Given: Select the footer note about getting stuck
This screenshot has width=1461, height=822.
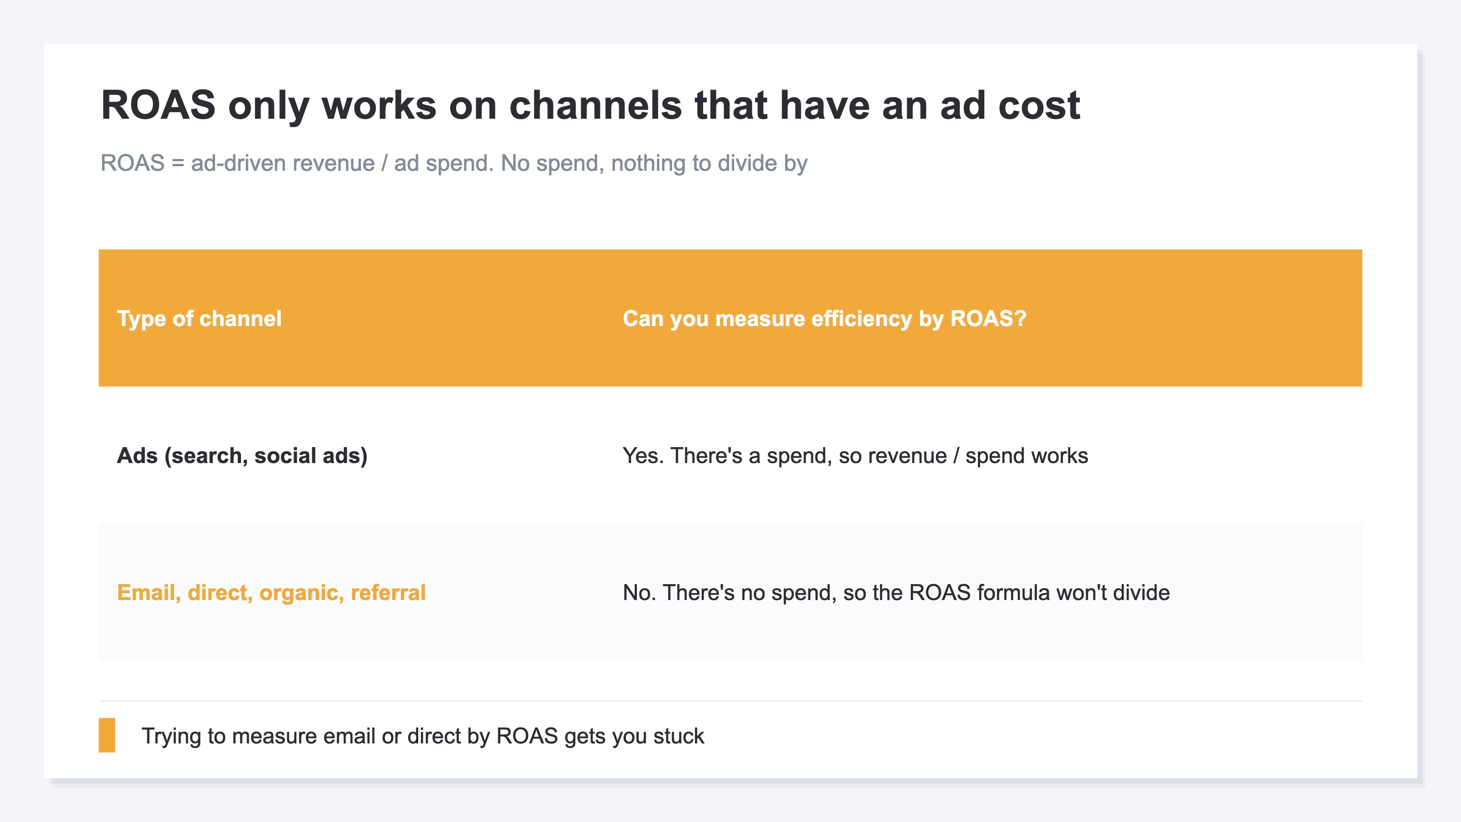Looking at the screenshot, I should (x=422, y=736).
